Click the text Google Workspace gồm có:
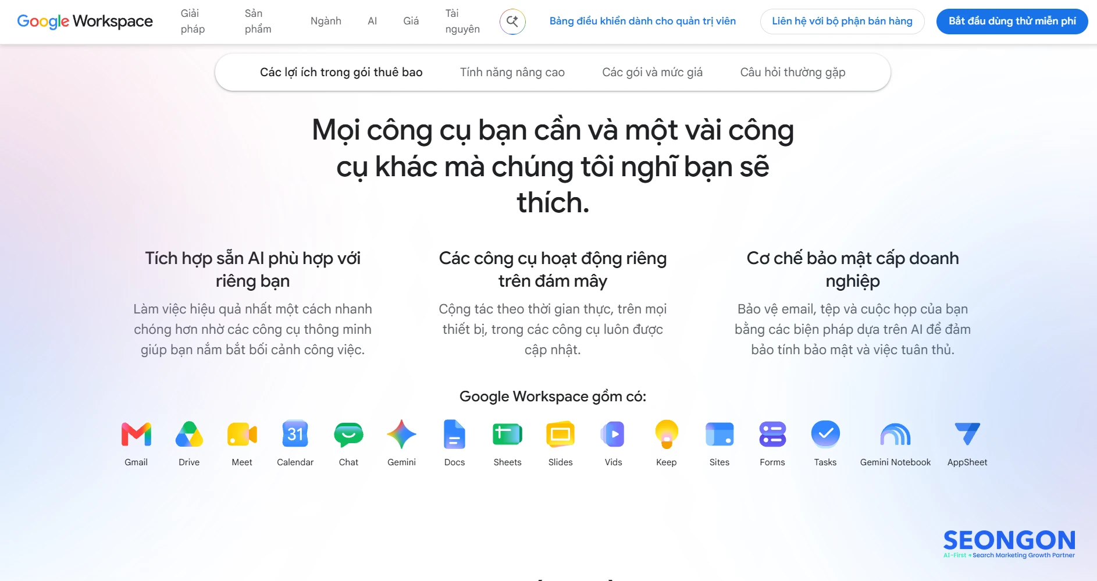Image resolution: width=1097 pixels, height=581 pixels. [553, 397]
